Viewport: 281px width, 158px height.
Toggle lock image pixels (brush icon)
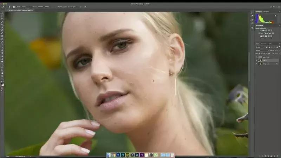click(262, 53)
